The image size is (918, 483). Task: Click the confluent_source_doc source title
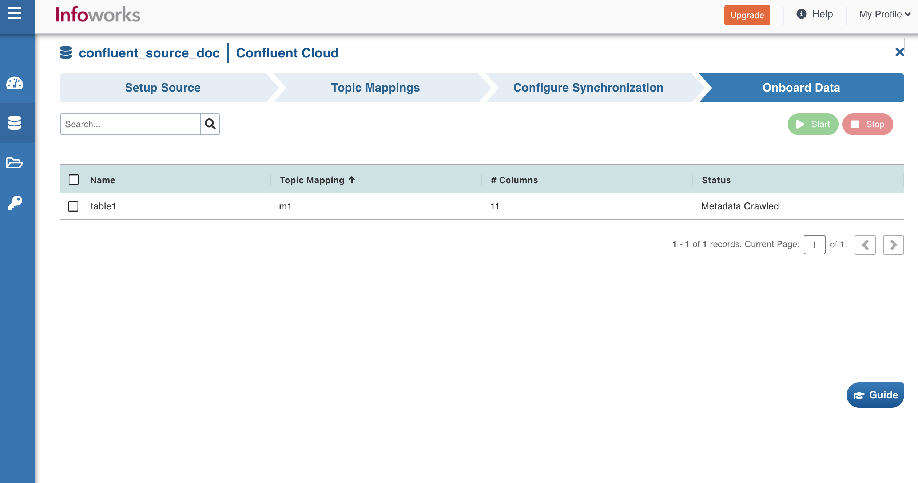[149, 53]
